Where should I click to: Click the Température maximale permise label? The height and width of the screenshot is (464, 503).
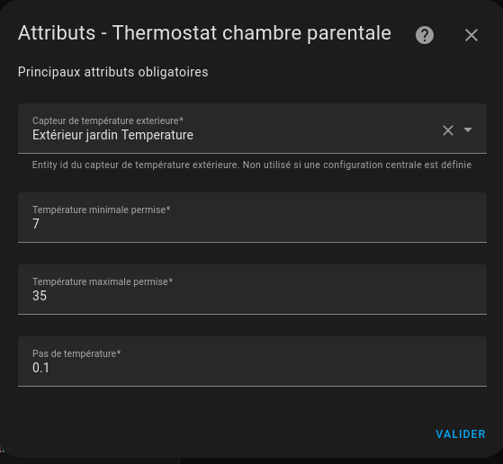103,281
